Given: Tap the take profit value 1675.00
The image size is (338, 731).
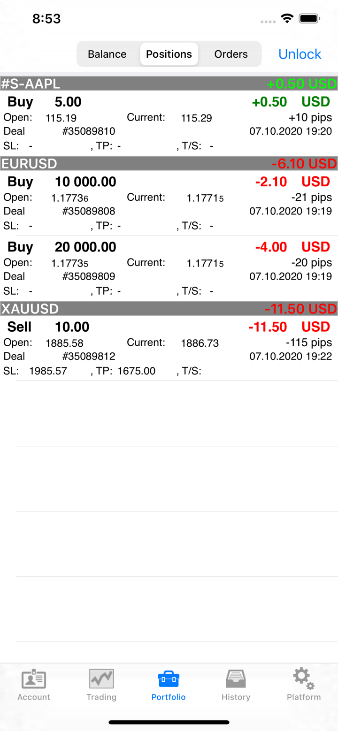Looking at the screenshot, I should point(137,371).
